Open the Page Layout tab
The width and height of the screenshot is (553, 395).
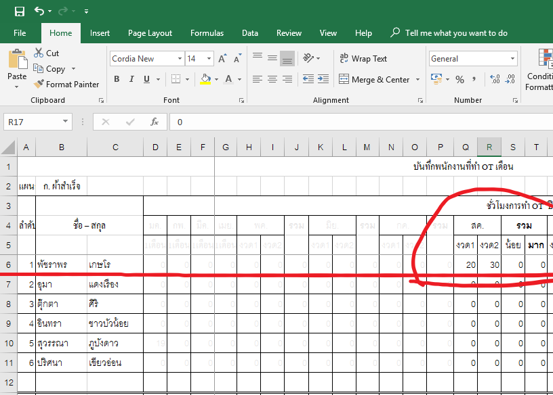tap(150, 33)
